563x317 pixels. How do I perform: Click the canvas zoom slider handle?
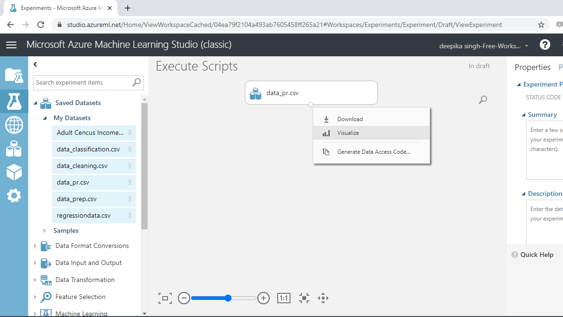tap(228, 298)
